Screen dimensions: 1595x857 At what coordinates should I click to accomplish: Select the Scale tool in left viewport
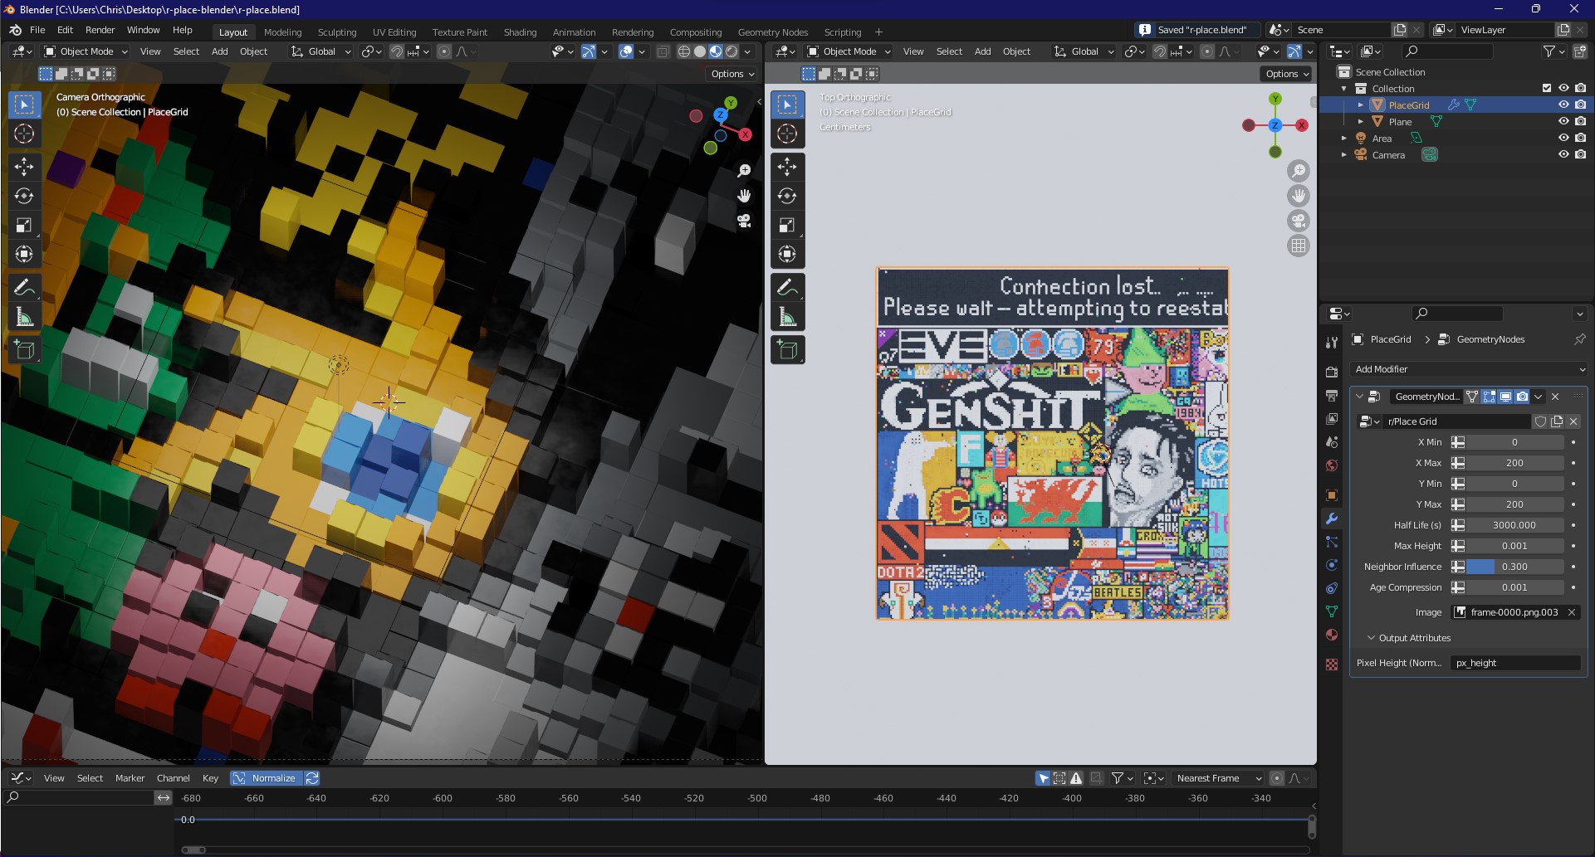point(24,226)
